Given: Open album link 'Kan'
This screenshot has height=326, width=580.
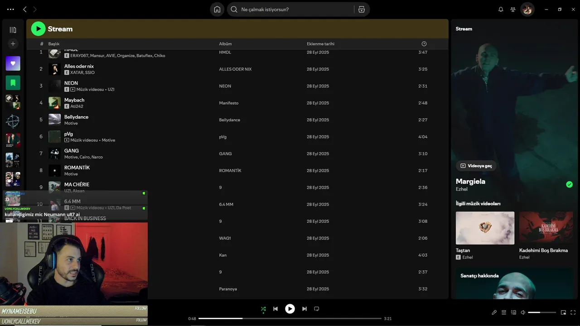Looking at the screenshot, I should pos(223,255).
